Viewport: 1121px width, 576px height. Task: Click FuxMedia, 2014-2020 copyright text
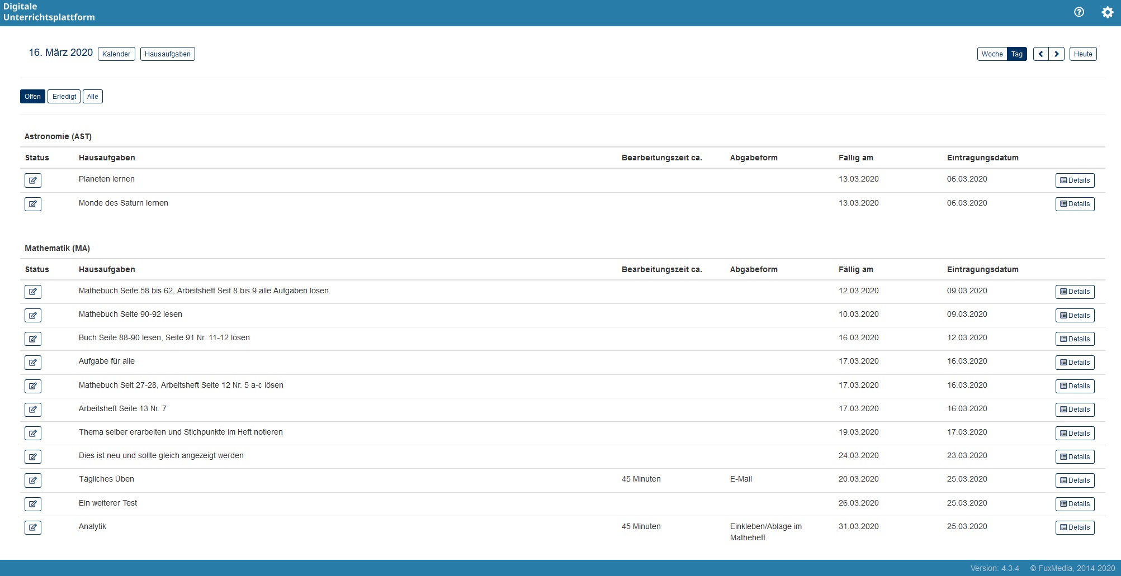point(1073,568)
